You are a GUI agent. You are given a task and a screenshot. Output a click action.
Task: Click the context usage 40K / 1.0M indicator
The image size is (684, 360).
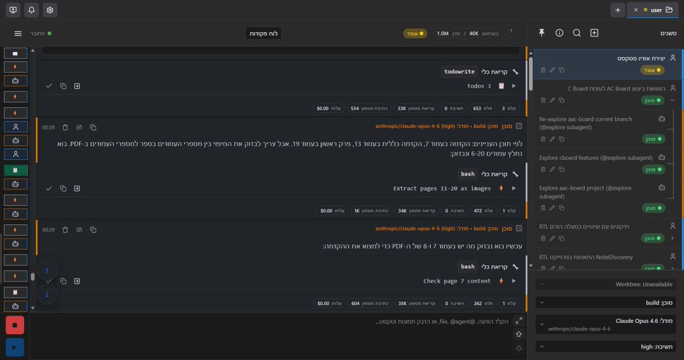[467, 33]
